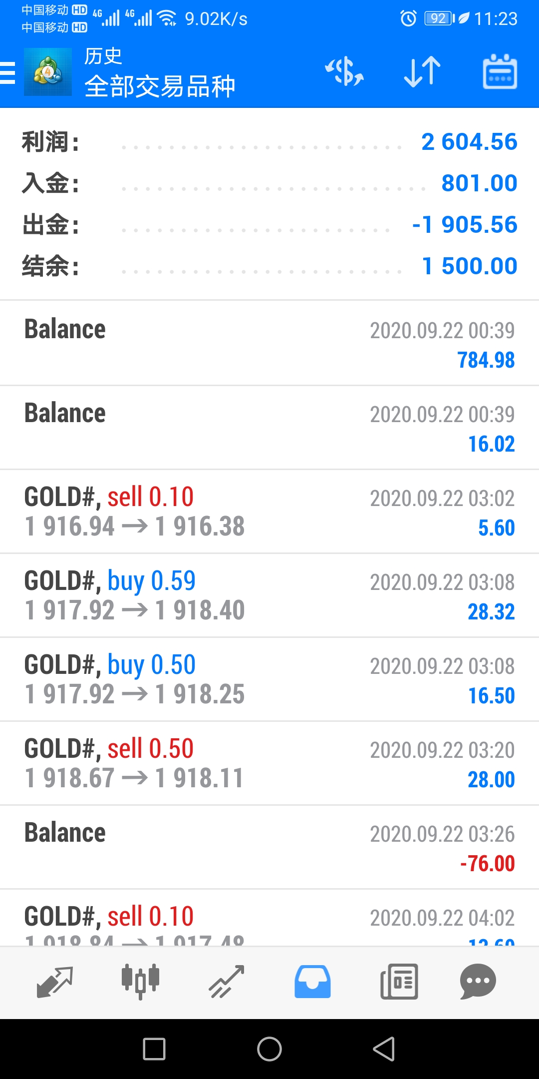Viewport: 539px width, 1079px height.
Task: Open the News tab
Action: 399,982
